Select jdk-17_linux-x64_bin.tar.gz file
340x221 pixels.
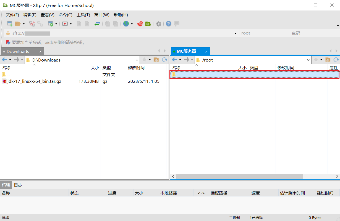pos(34,81)
